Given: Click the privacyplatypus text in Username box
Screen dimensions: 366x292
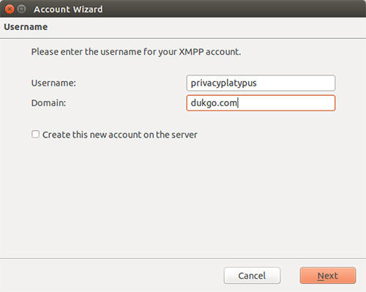Looking at the screenshot, I should (x=223, y=83).
